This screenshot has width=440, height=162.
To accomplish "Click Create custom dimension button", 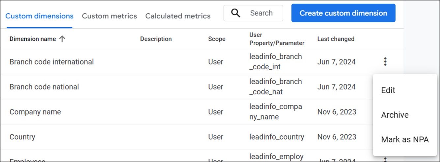I will point(343,13).
